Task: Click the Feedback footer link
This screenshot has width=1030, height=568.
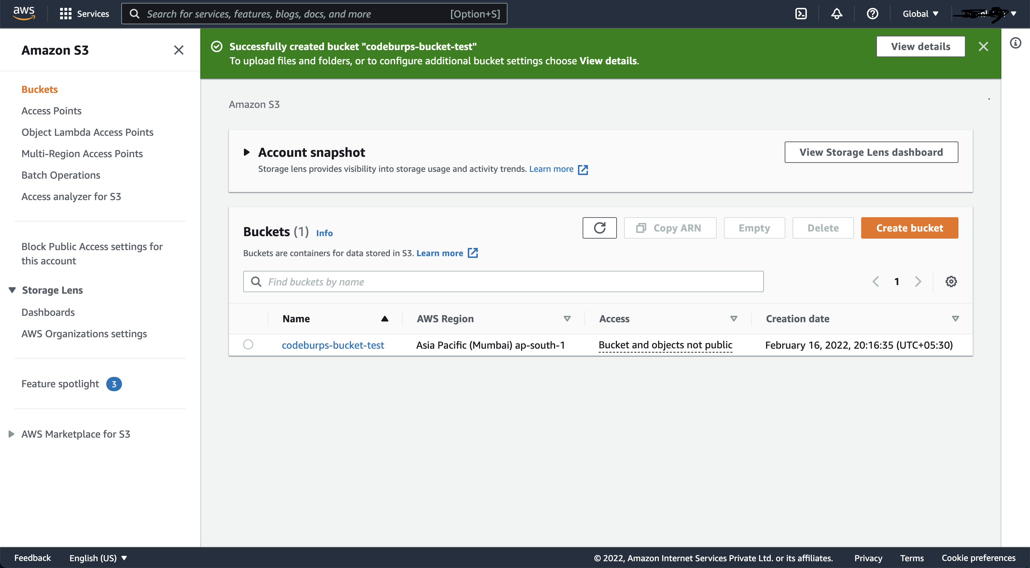Action: [x=33, y=558]
